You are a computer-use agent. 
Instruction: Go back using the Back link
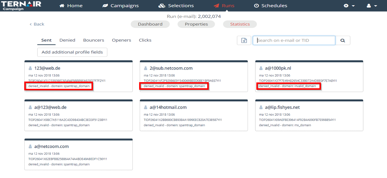coord(37,24)
